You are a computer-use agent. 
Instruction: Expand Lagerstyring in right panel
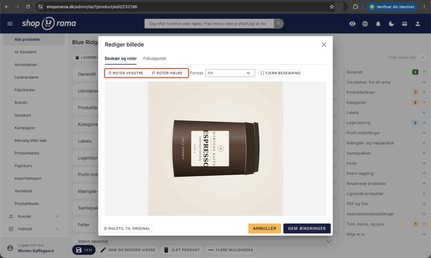click(386, 123)
